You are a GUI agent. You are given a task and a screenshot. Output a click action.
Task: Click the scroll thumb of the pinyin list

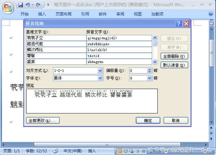coord(155,43)
